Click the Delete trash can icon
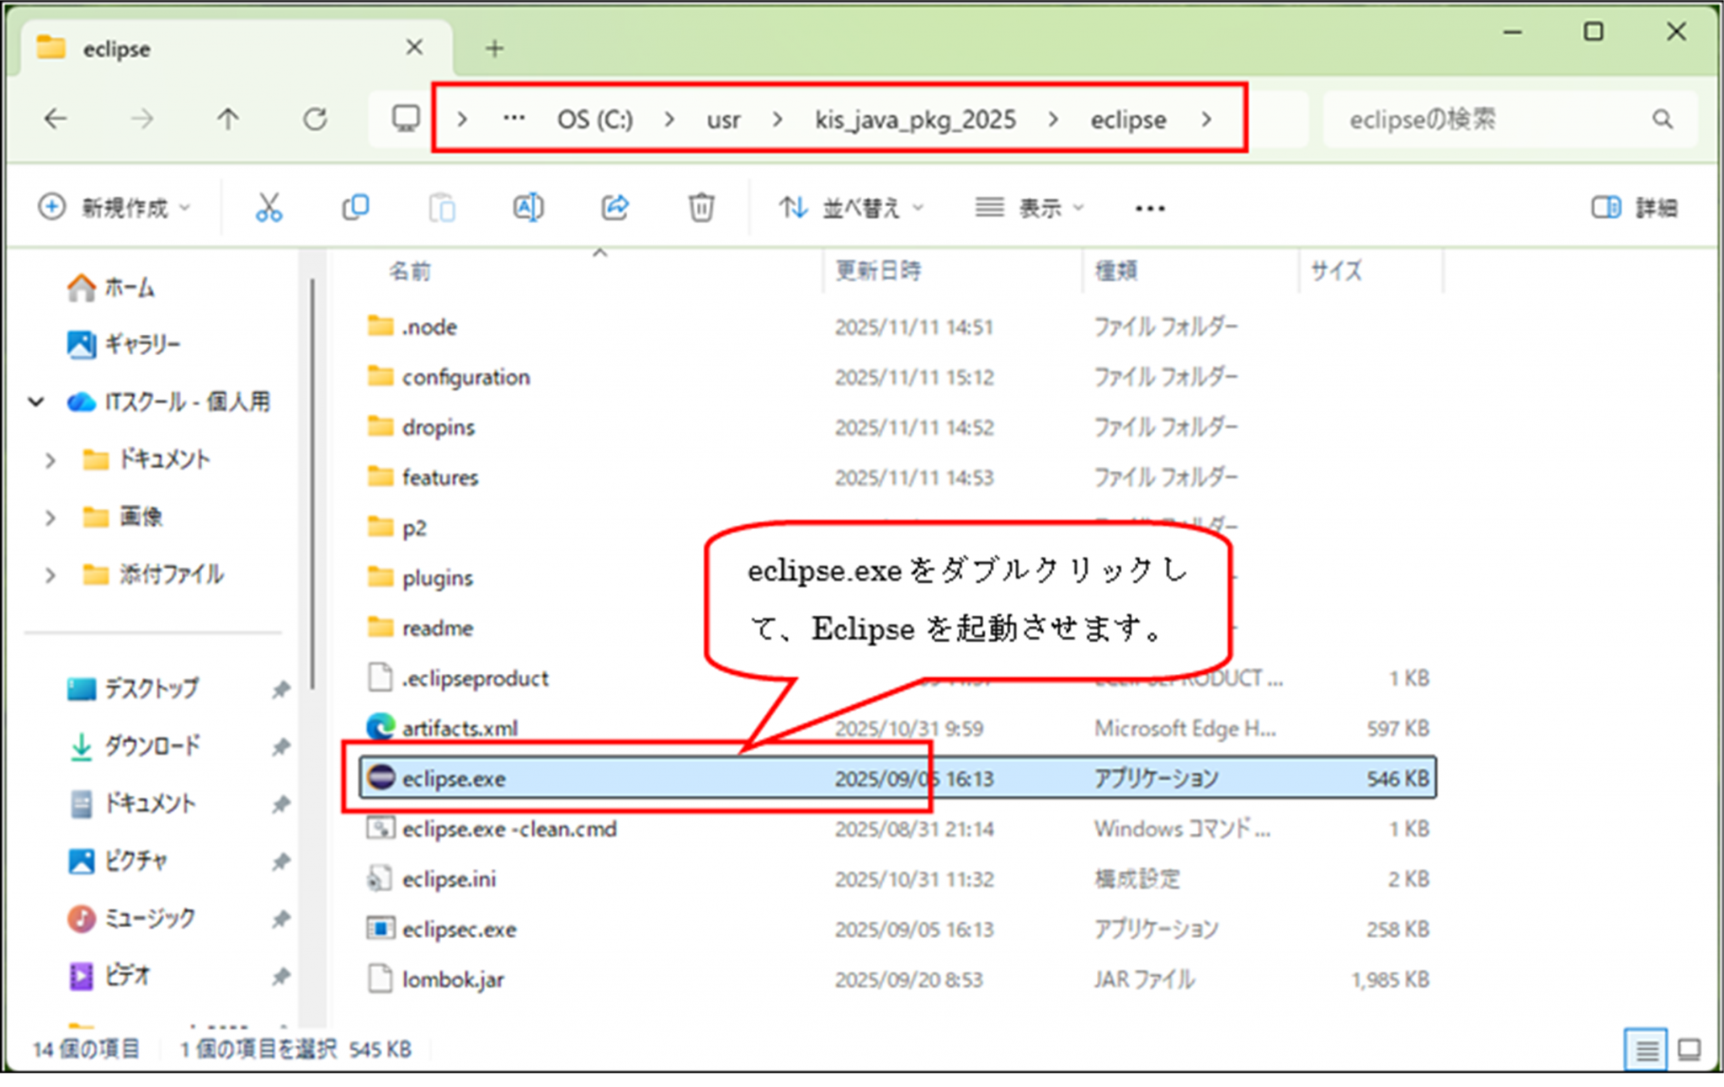This screenshot has width=1724, height=1087. [x=700, y=207]
